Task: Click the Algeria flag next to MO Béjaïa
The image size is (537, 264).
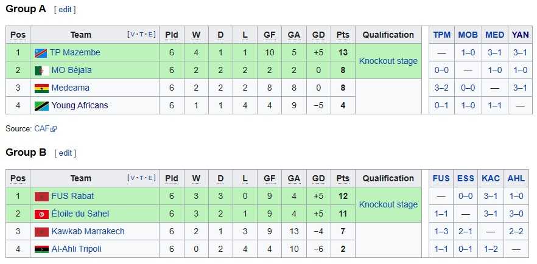Action: click(x=41, y=71)
